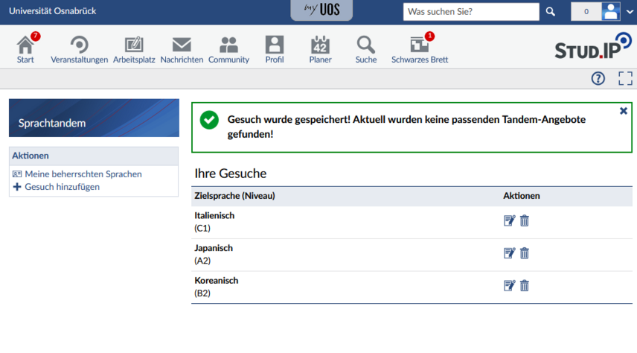Open the Planer calendar icon

320,46
